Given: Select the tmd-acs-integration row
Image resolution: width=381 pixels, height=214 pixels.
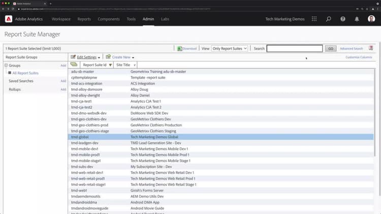Looking at the screenshot, I should 220,83.
